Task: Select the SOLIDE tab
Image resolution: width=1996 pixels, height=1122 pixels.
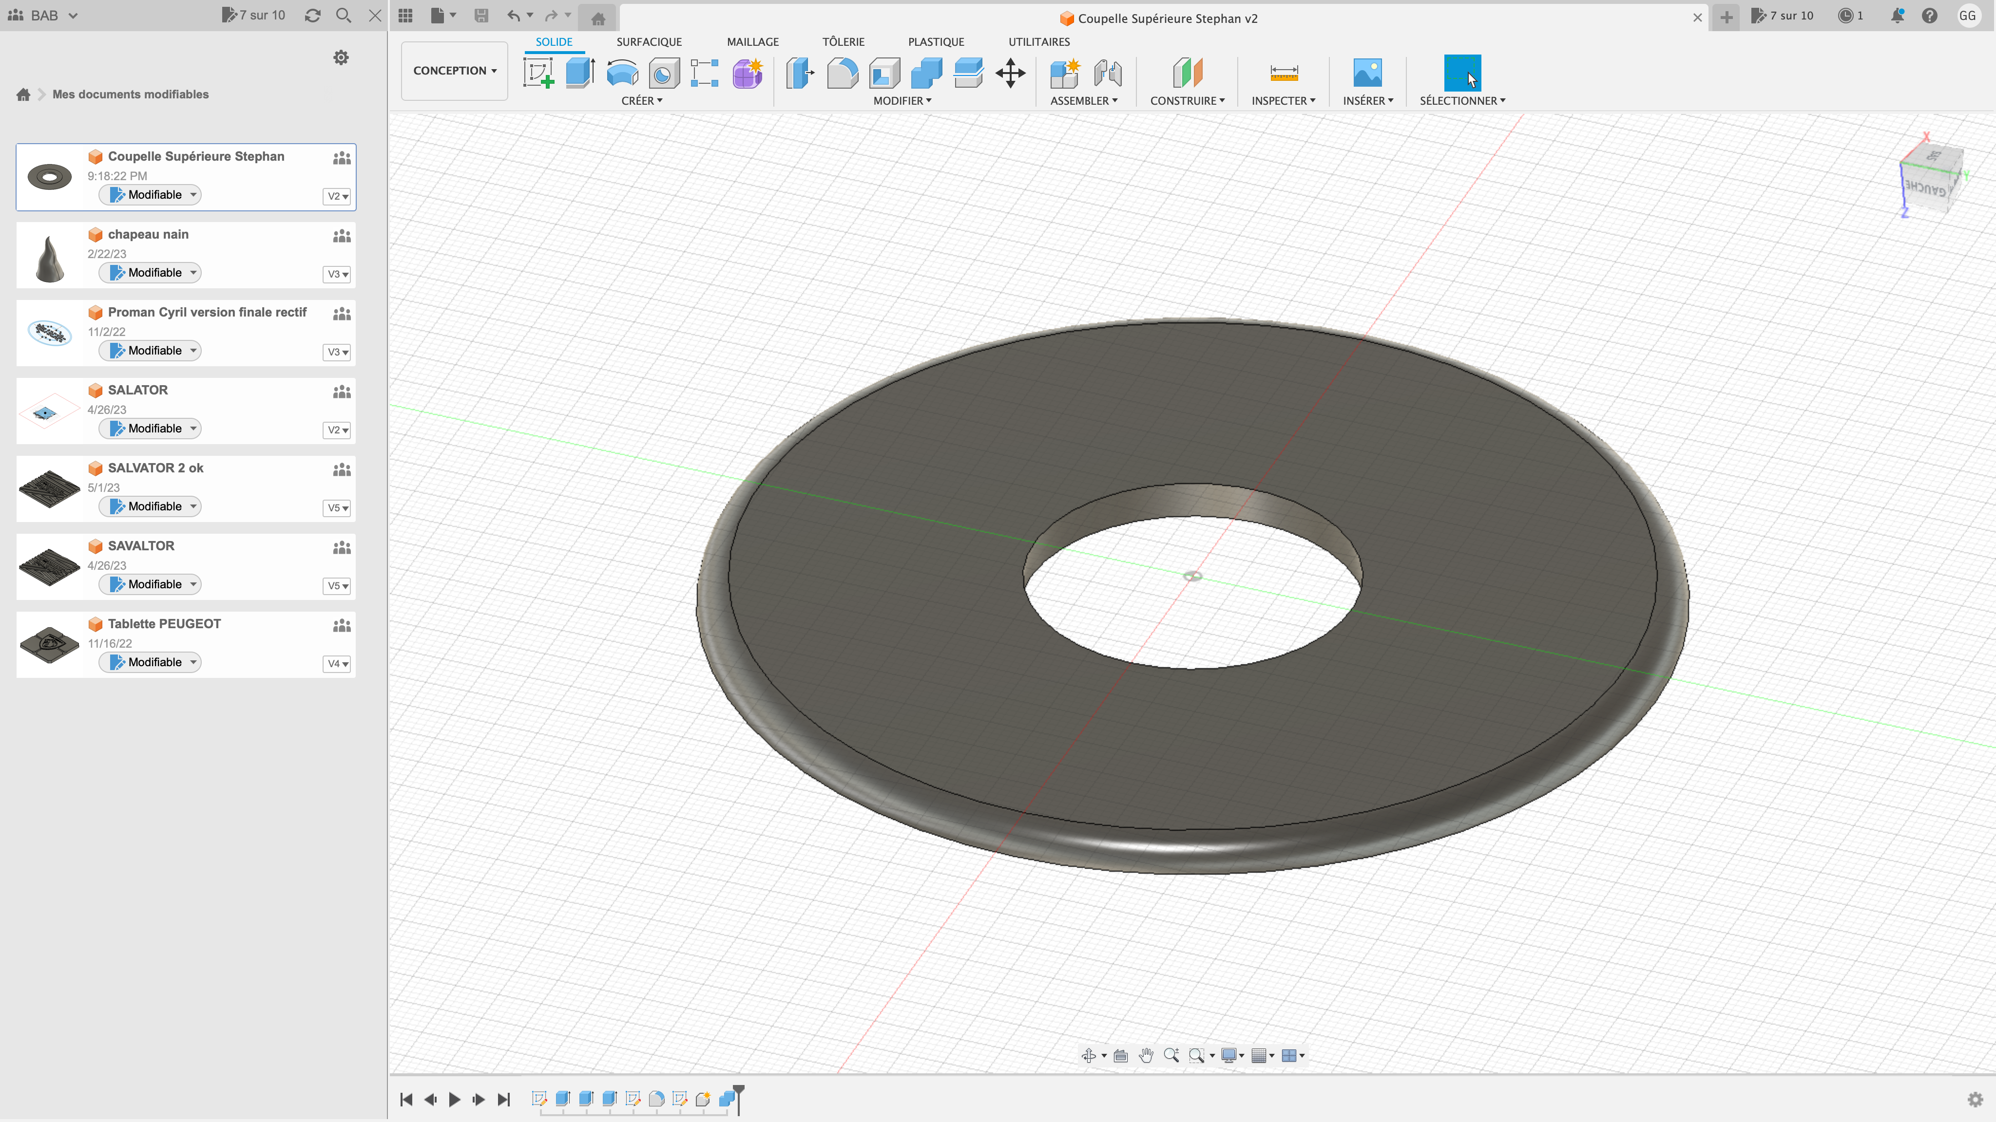Action: click(x=554, y=42)
